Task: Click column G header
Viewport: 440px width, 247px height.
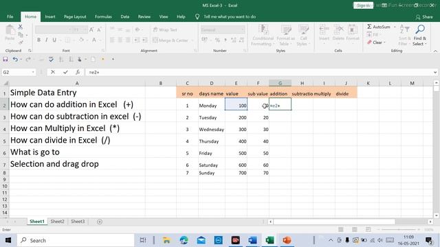Action: pyautogui.click(x=280, y=83)
